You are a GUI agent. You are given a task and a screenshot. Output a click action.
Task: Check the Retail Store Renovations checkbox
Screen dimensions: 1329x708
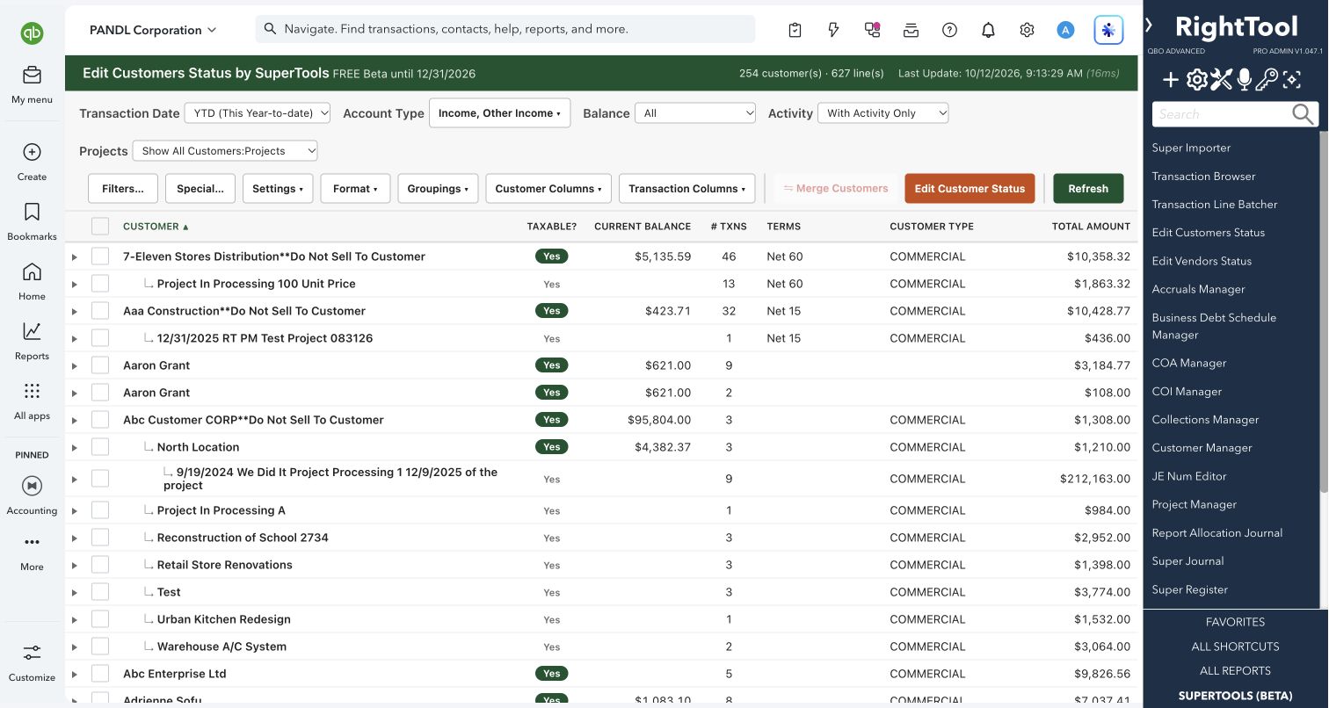(x=100, y=565)
